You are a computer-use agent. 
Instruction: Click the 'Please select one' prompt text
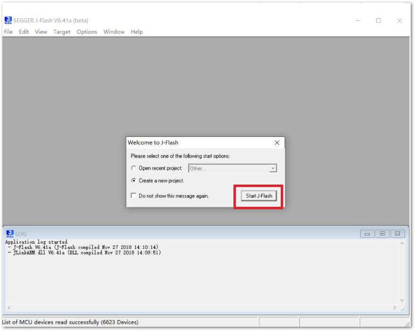click(180, 156)
